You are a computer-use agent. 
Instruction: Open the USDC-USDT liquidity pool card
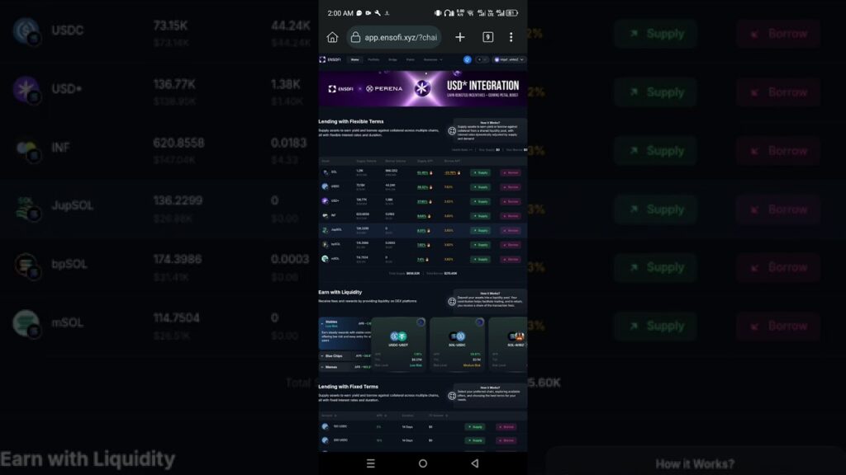pyautogui.click(x=399, y=344)
